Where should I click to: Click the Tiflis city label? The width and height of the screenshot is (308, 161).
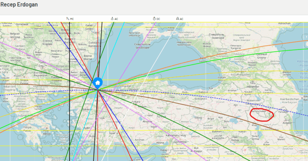click(x=253, y=83)
